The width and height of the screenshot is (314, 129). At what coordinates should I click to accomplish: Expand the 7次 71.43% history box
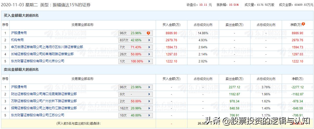pos(136,47)
